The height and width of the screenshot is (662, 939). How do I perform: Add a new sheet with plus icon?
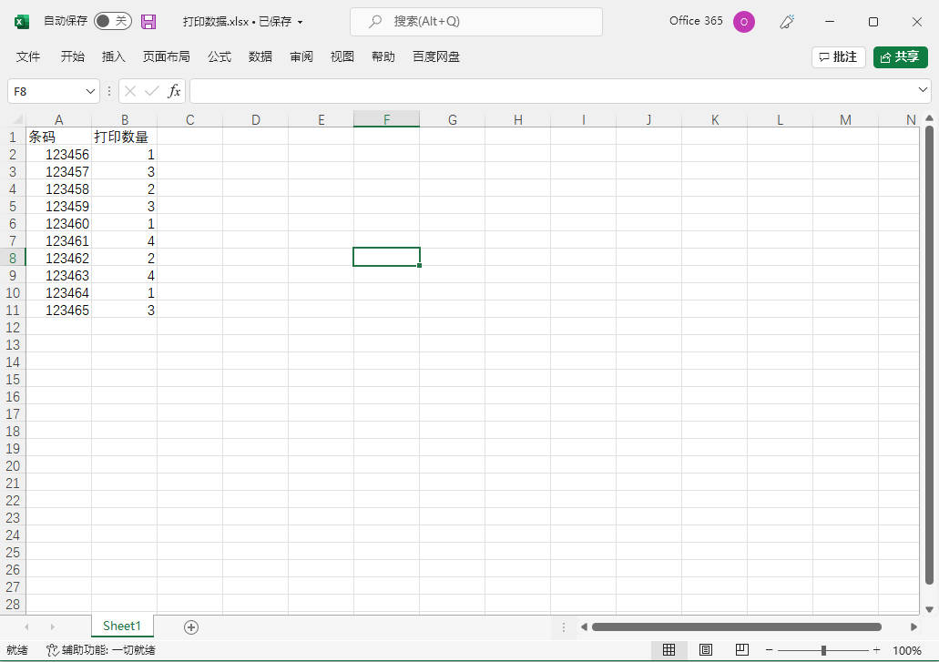(x=190, y=626)
